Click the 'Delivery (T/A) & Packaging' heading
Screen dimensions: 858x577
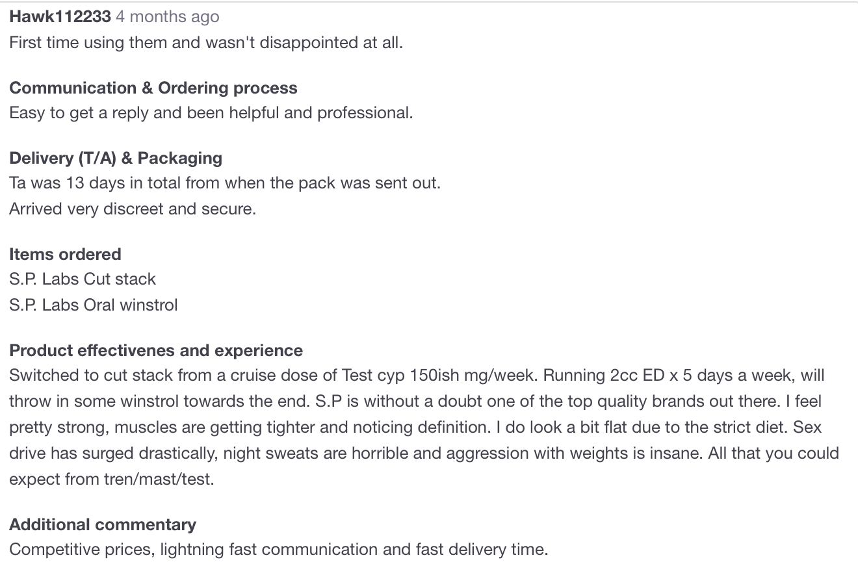[x=116, y=159]
